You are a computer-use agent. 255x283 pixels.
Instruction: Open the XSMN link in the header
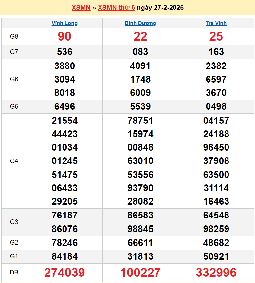pos(81,8)
